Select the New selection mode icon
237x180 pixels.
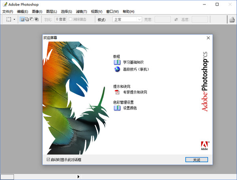coord(22,19)
